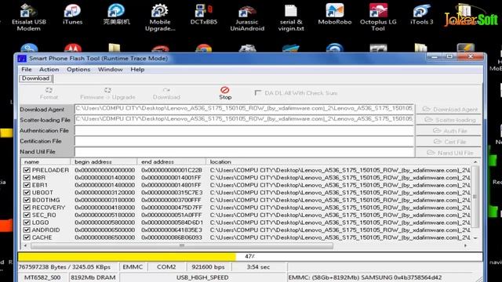The width and height of the screenshot is (502, 282).
Task: Click the Cert File browse button
Action: [449, 142]
